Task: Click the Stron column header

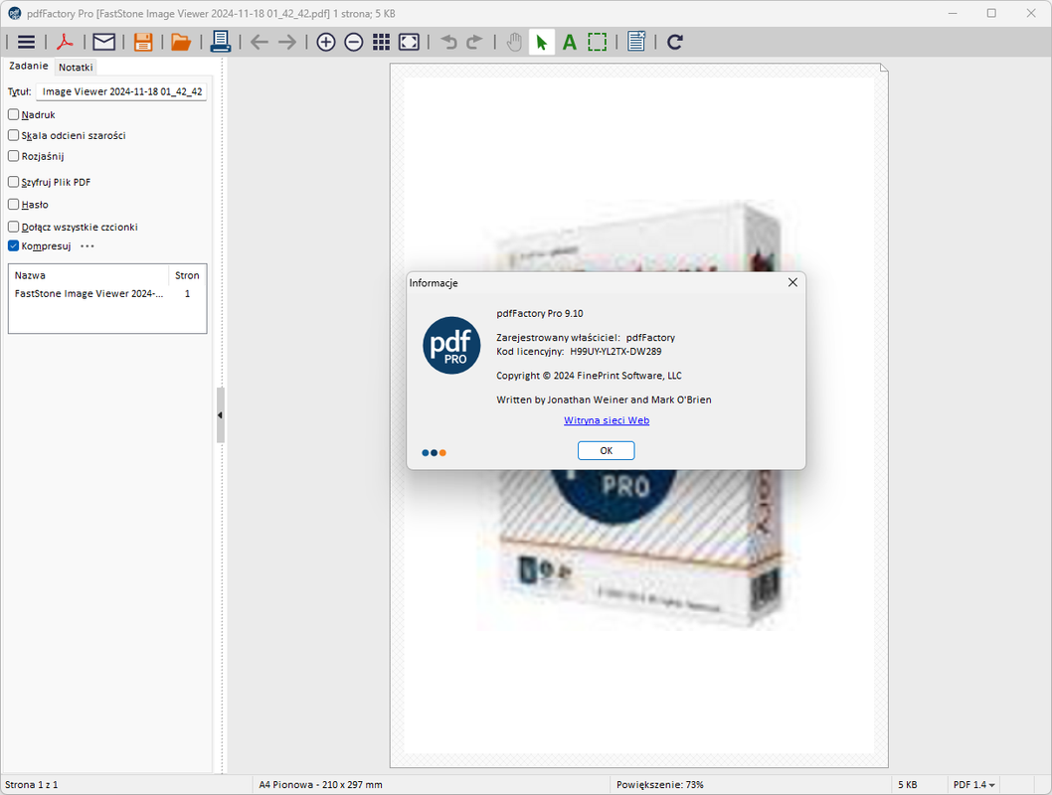Action: coord(187,275)
